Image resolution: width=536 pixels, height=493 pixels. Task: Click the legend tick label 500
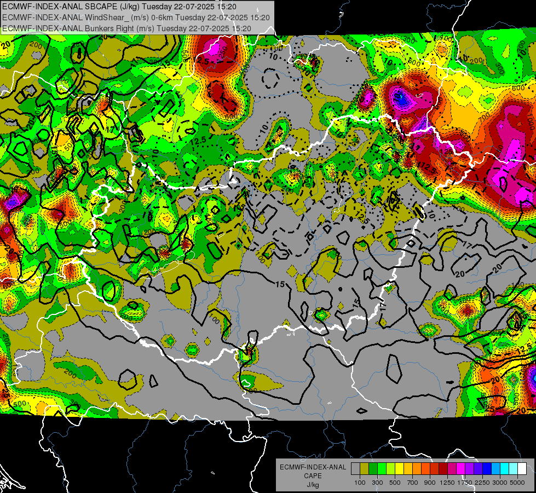395,483
